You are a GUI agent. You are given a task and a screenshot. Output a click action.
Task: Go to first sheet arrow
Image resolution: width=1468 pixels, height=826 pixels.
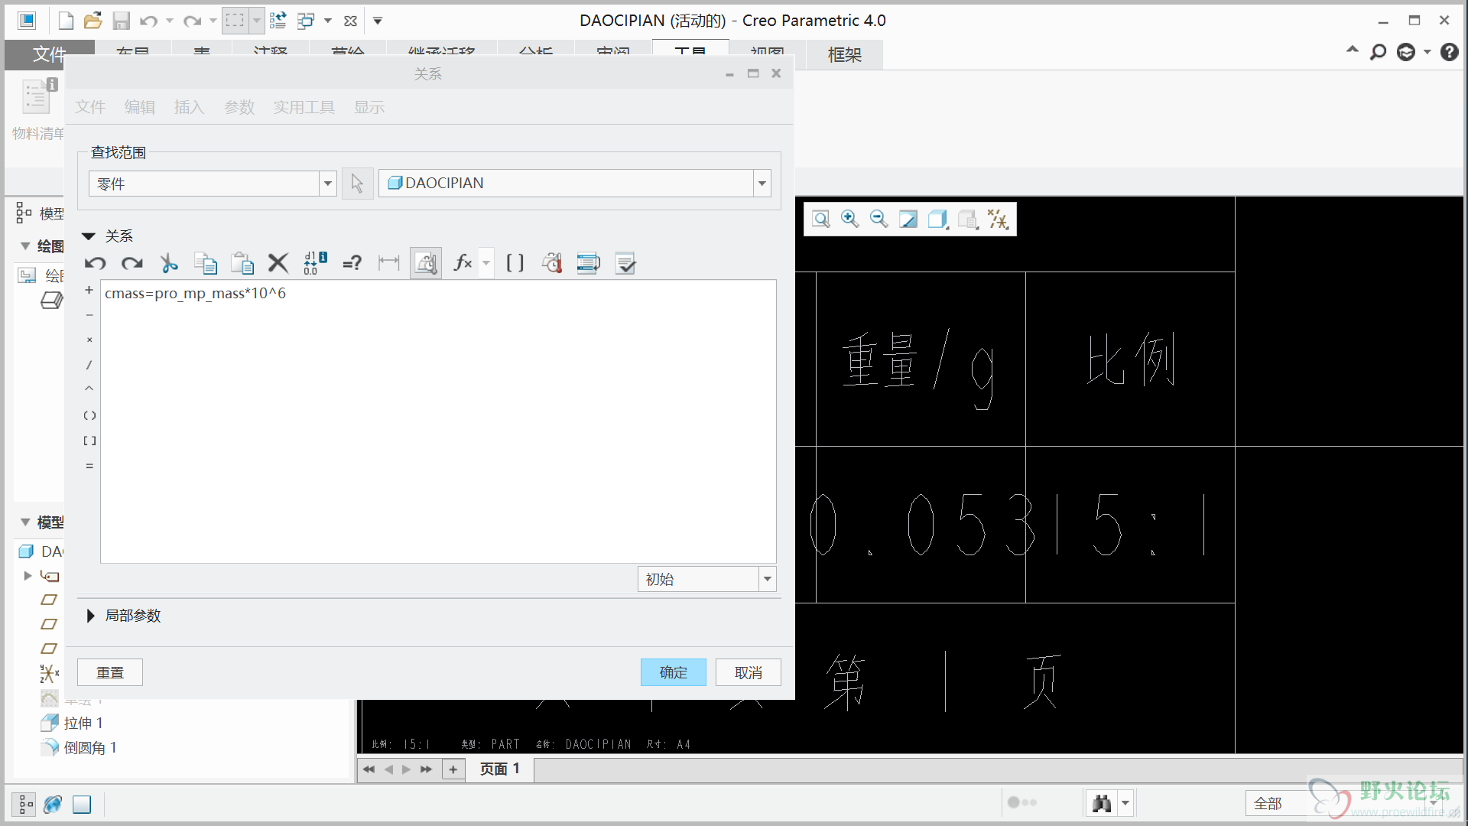coord(369,769)
